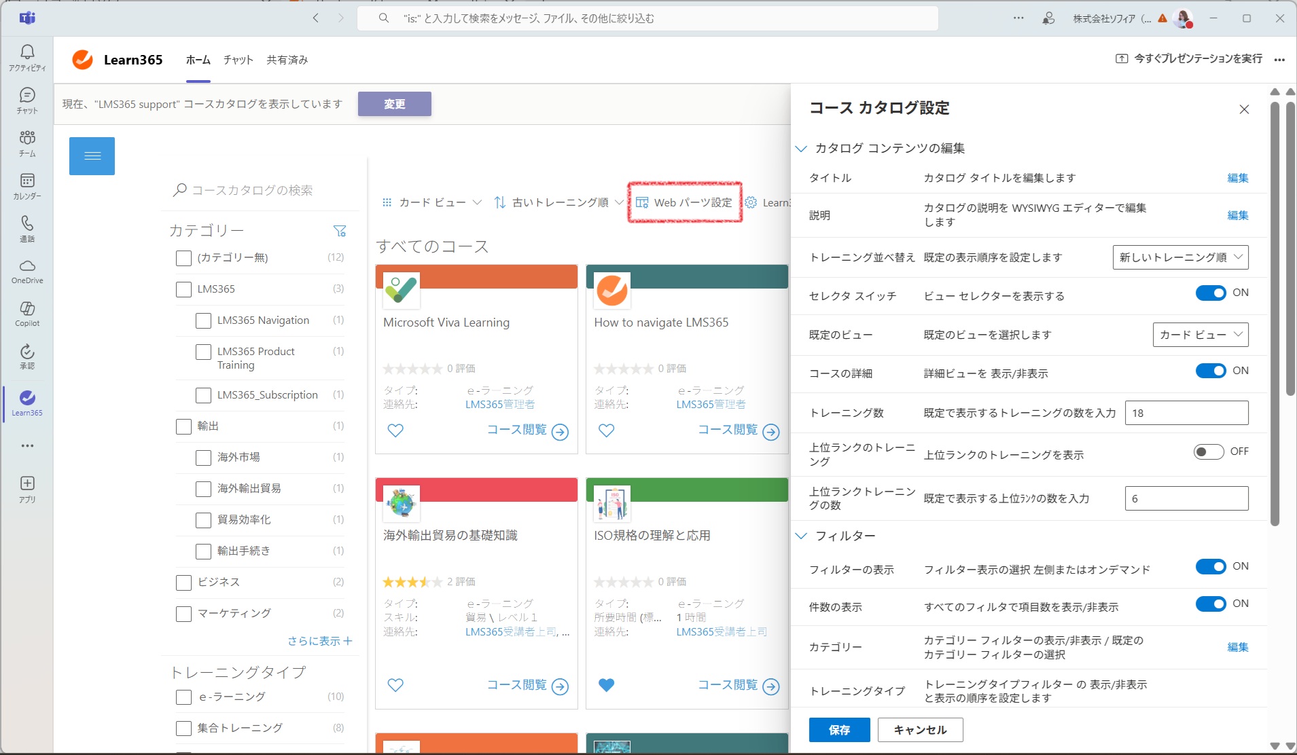Screen dimensions: 1297x755
Task: Collapse カタログ コンテンツの編集 section
Action: (x=801, y=149)
